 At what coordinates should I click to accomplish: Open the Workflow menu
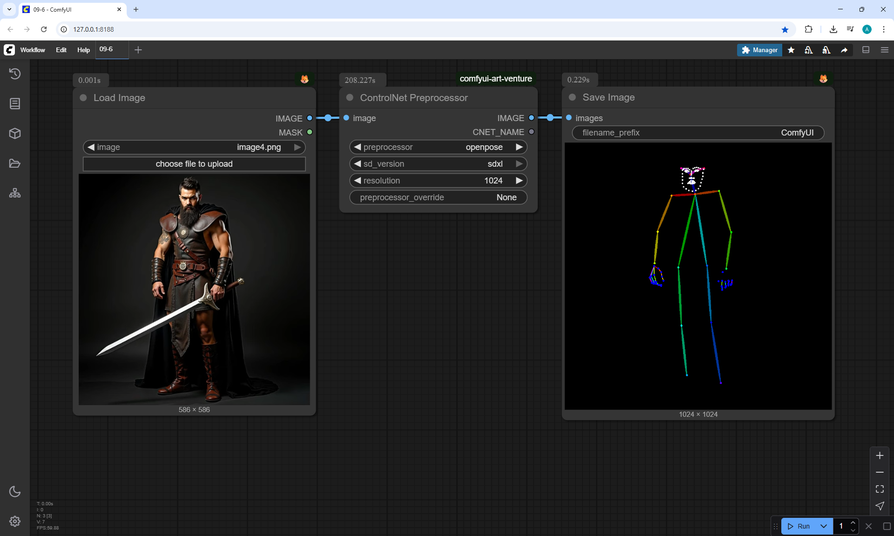point(33,50)
